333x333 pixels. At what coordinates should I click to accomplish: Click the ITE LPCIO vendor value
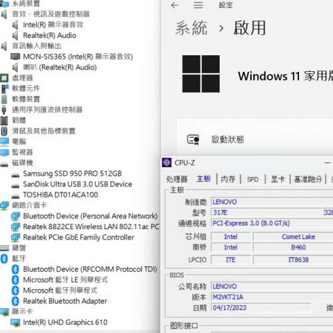tap(231, 260)
